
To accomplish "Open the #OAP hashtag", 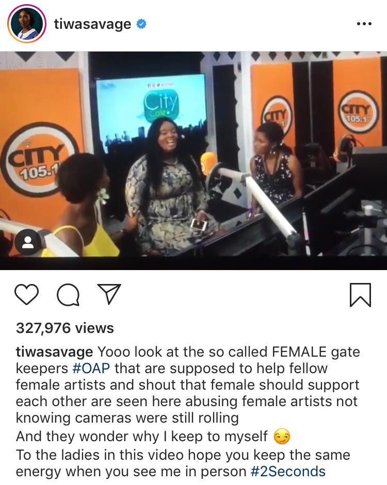I will tap(91, 369).
